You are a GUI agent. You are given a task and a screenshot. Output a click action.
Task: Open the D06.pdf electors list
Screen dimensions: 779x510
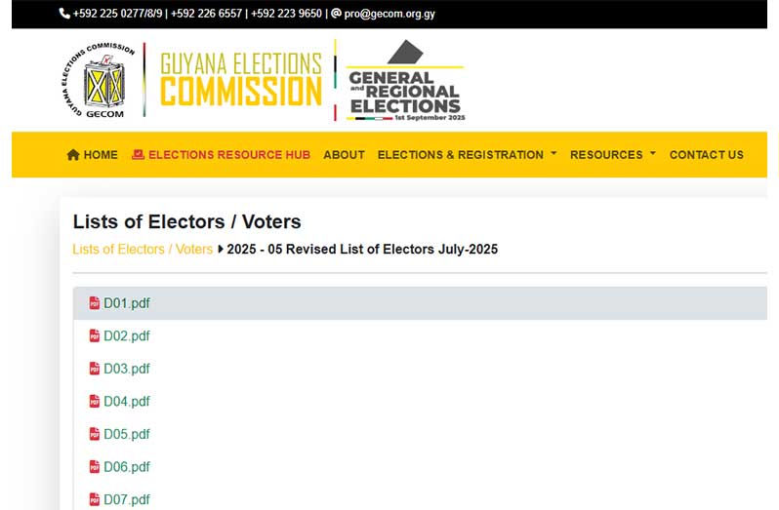(x=127, y=467)
